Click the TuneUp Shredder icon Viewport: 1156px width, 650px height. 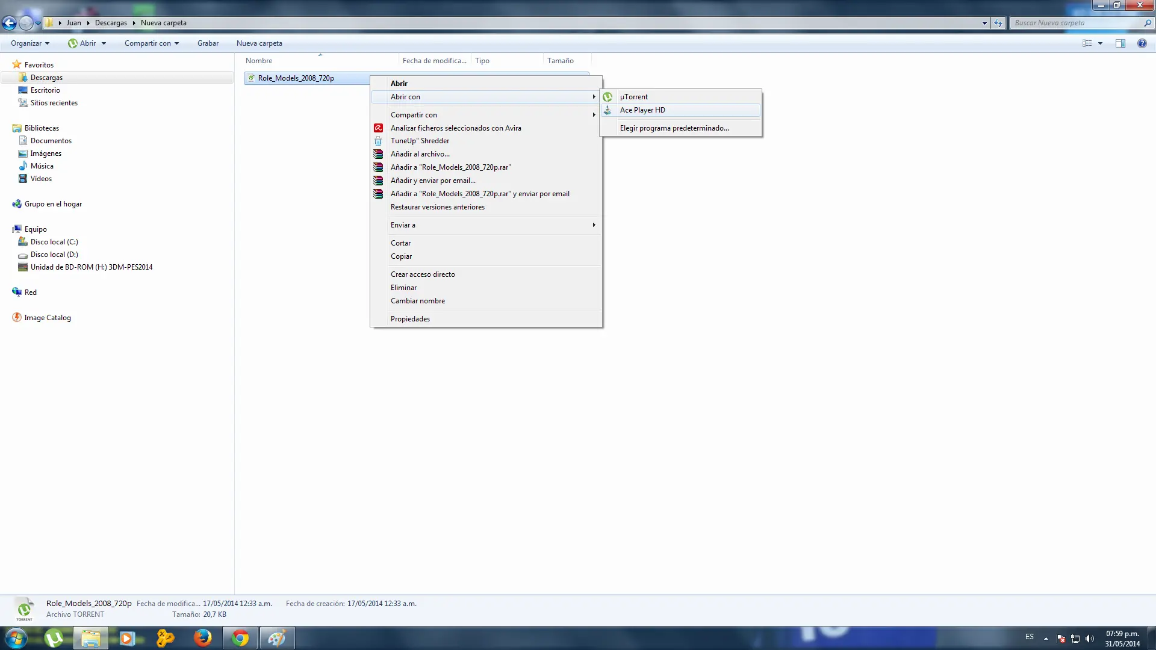click(x=378, y=141)
